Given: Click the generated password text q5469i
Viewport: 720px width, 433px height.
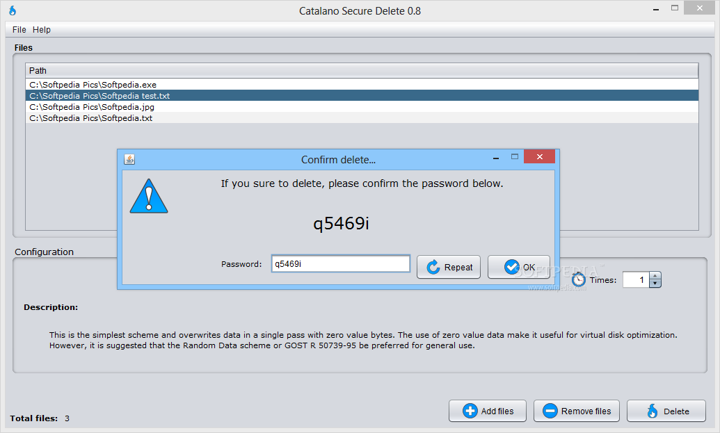Looking at the screenshot, I should point(341,223).
